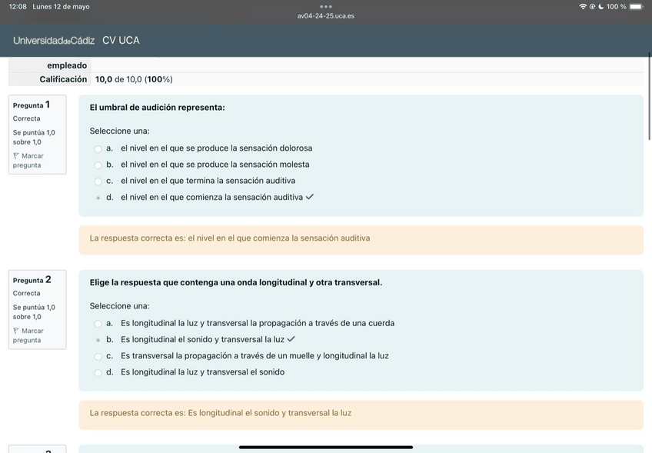Select Pregunta 2 option d. luz y sonido

[x=98, y=373]
